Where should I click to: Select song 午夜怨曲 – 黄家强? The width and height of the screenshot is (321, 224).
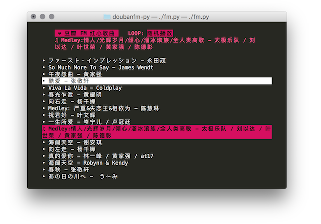(x=72, y=74)
